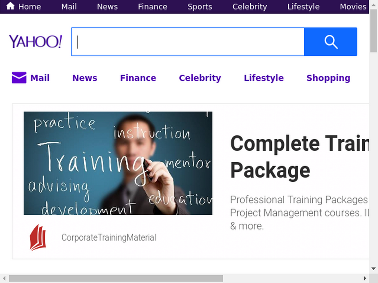The height and width of the screenshot is (283, 378).
Task: Open Lifestyle in the top navigation bar
Action: 303,7
